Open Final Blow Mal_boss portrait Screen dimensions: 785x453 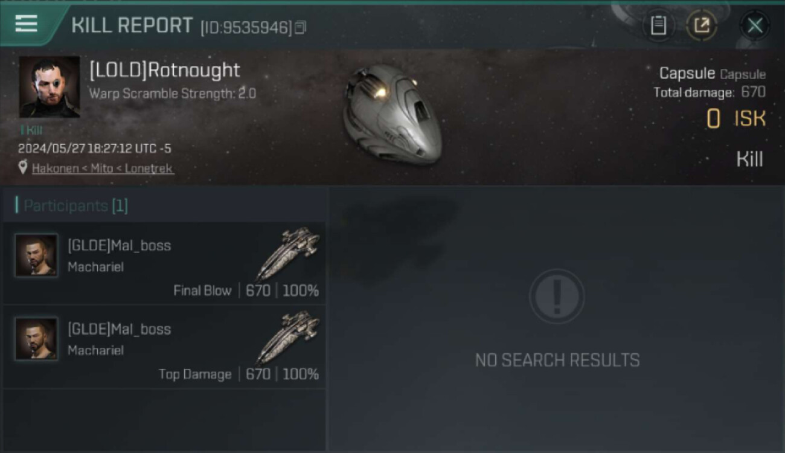[x=36, y=255]
